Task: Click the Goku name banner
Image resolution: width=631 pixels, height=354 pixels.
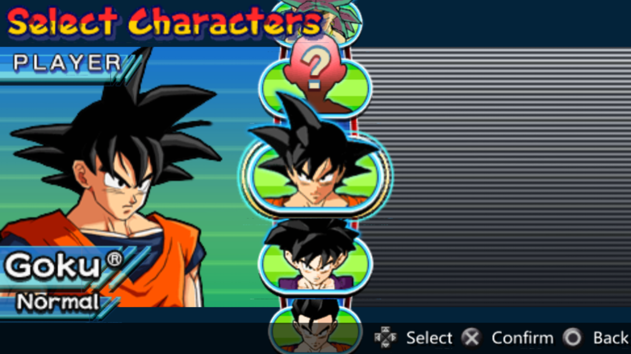Action: (x=64, y=268)
